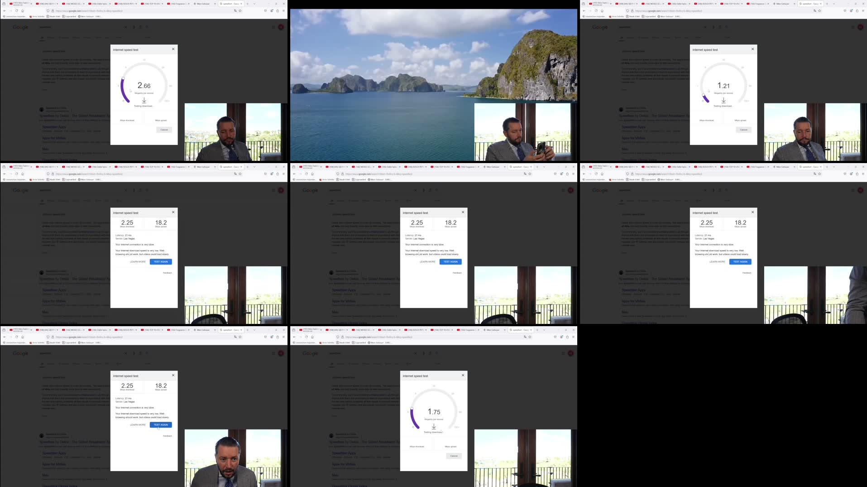Image resolution: width=867 pixels, height=487 pixels.
Task: Open Apps for Mobile link in the 1.75 frame
Action: pos(344,464)
